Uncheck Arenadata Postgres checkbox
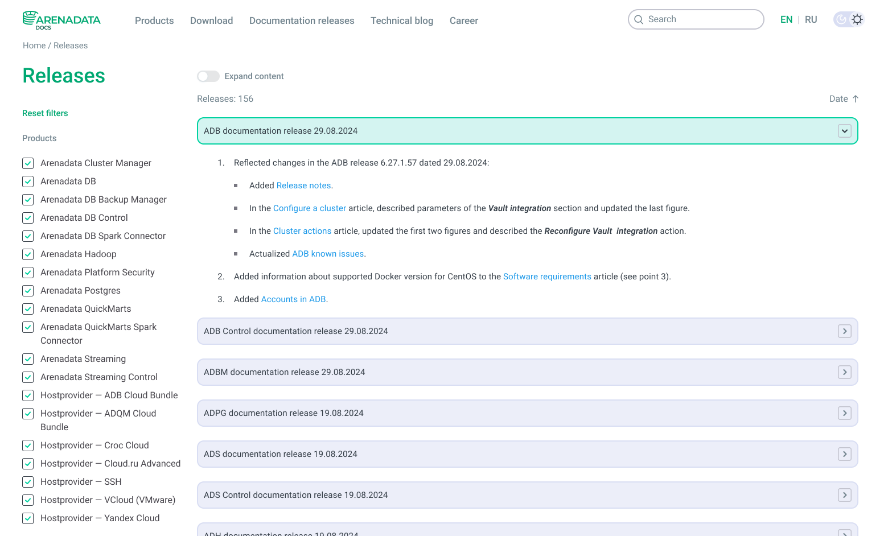The image size is (888, 536). tap(28, 291)
